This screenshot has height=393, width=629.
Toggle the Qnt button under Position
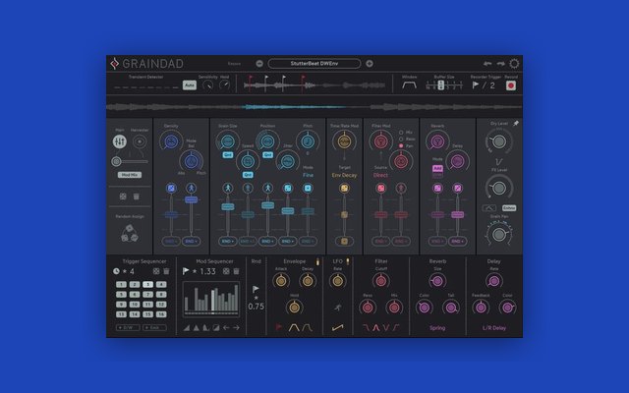point(267,155)
